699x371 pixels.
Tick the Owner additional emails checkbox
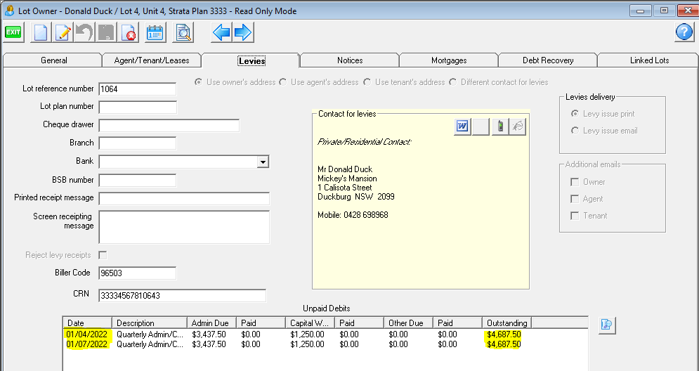575,182
